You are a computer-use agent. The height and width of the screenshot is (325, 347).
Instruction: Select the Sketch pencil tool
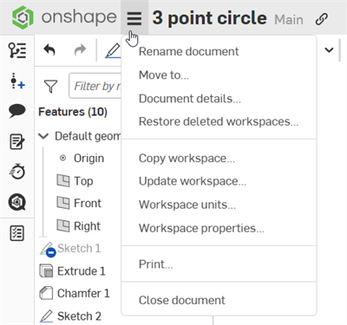[x=113, y=50]
